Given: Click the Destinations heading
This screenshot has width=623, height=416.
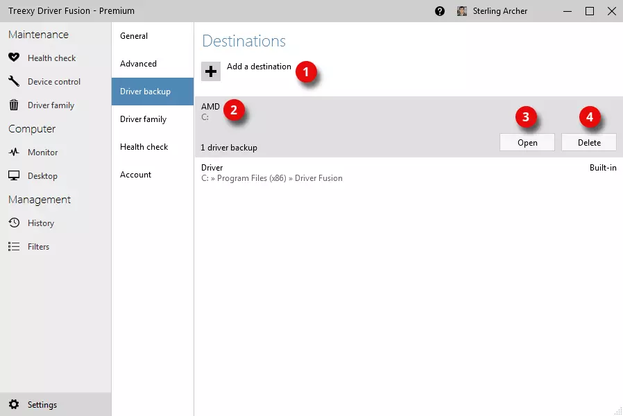Looking at the screenshot, I should (244, 41).
